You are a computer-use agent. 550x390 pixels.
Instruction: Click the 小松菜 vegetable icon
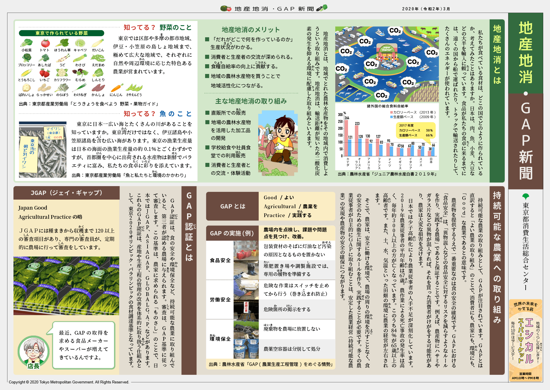pyautogui.click(x=26, y=43)
